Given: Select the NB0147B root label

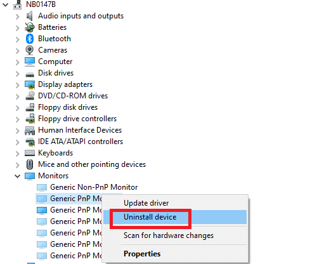Looking at the screenshot, I should pos(41,4).
